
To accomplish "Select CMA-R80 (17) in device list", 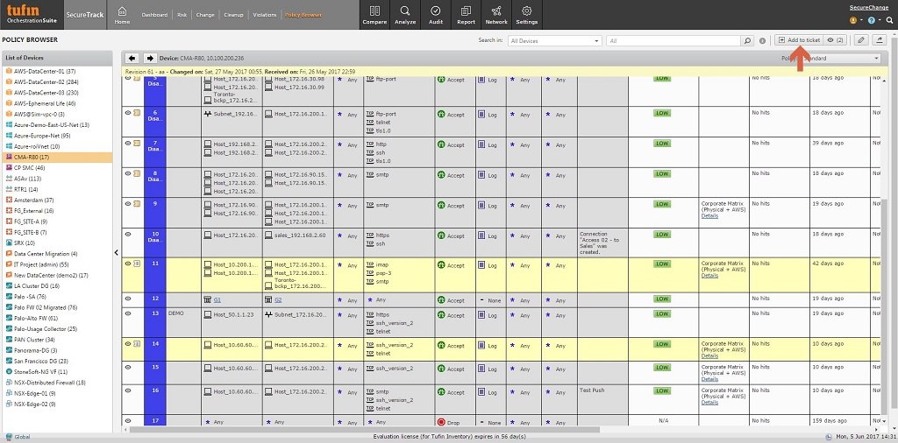I will (56, 158).
